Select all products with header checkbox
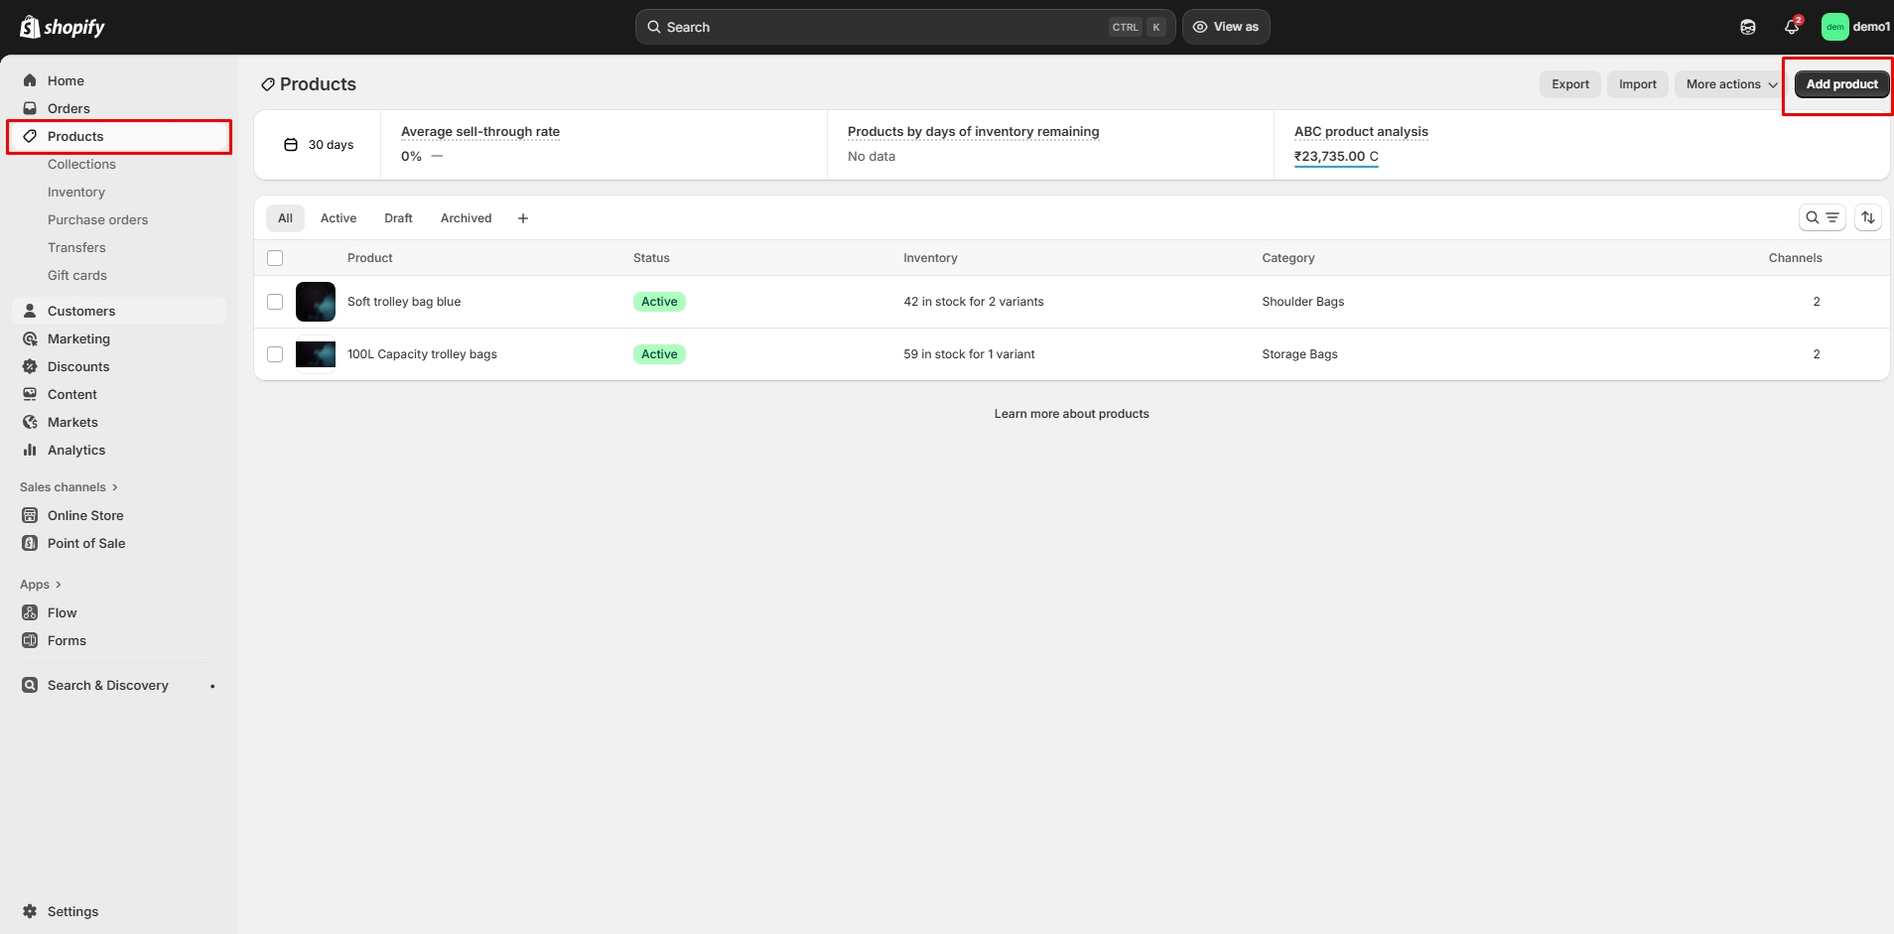 click(x=275, y=258)
